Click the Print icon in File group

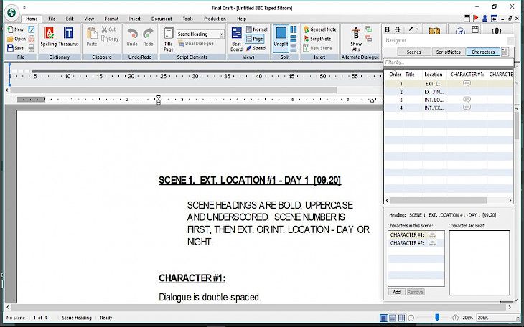coord(32,48)
